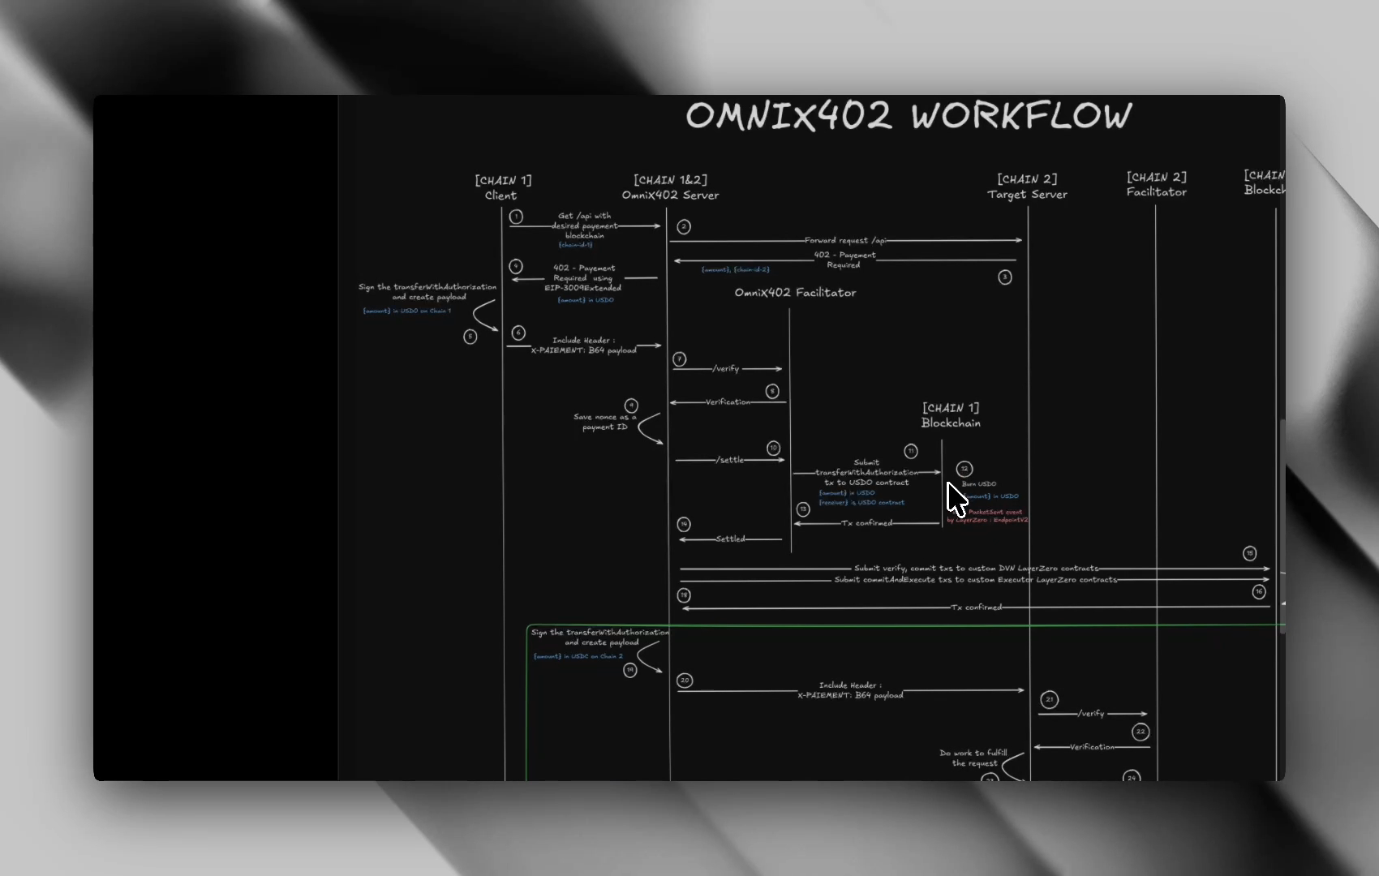Click the step 6 circle marker
The height and width of the screenshot is (876, 1379).
coord(518,333)
